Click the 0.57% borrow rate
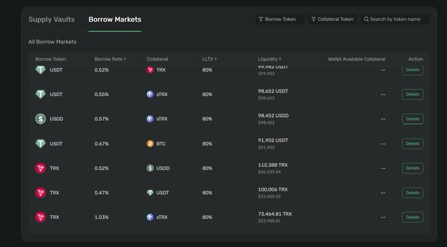 101,119
